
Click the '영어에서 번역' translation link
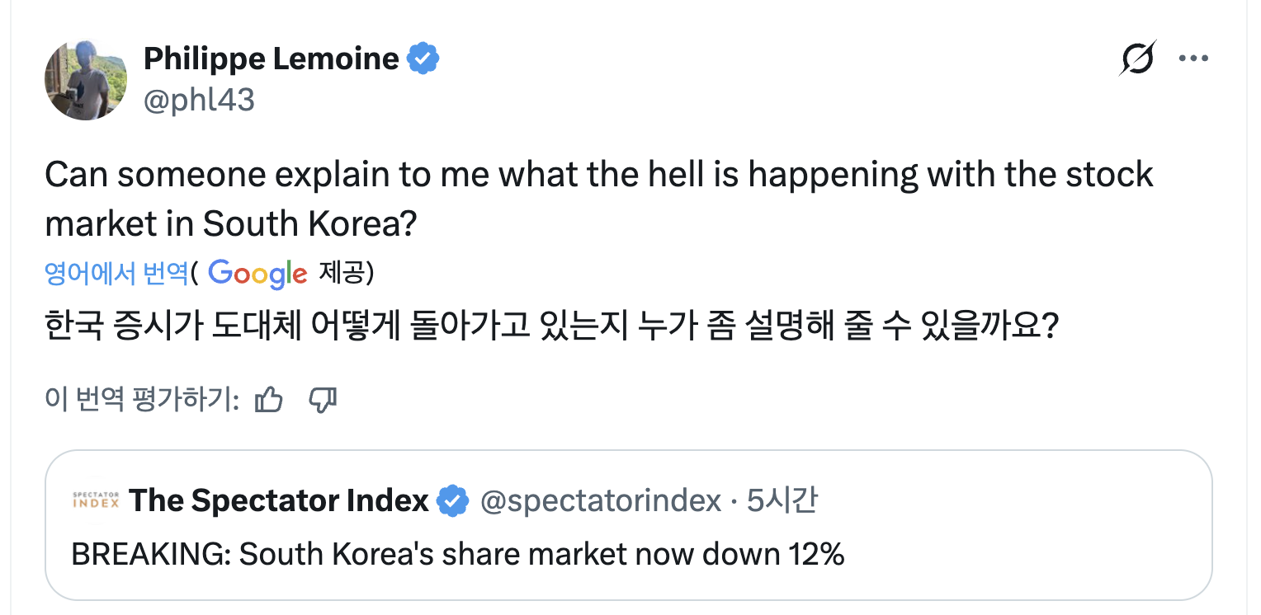(x=116, y=274)
